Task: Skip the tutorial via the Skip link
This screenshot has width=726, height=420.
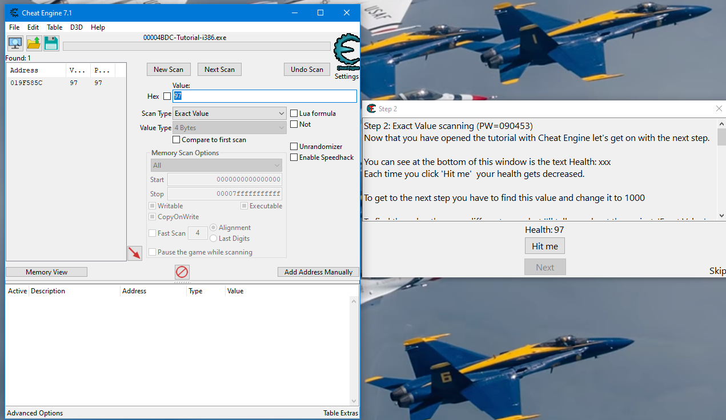Action: click(717, 270)
